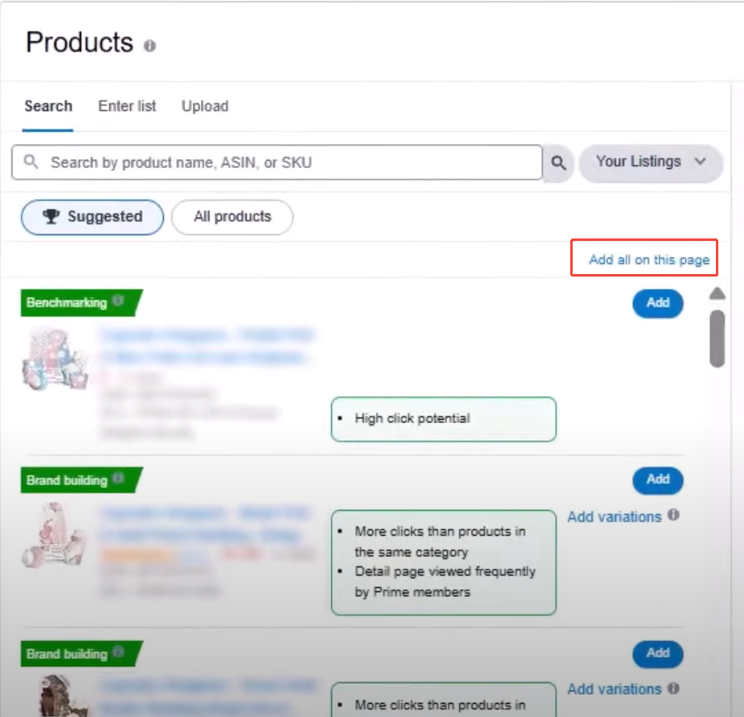Screen dimensions: 744x717
Task: Click Add variations for the last Brand building product
Action: (614, 689)
